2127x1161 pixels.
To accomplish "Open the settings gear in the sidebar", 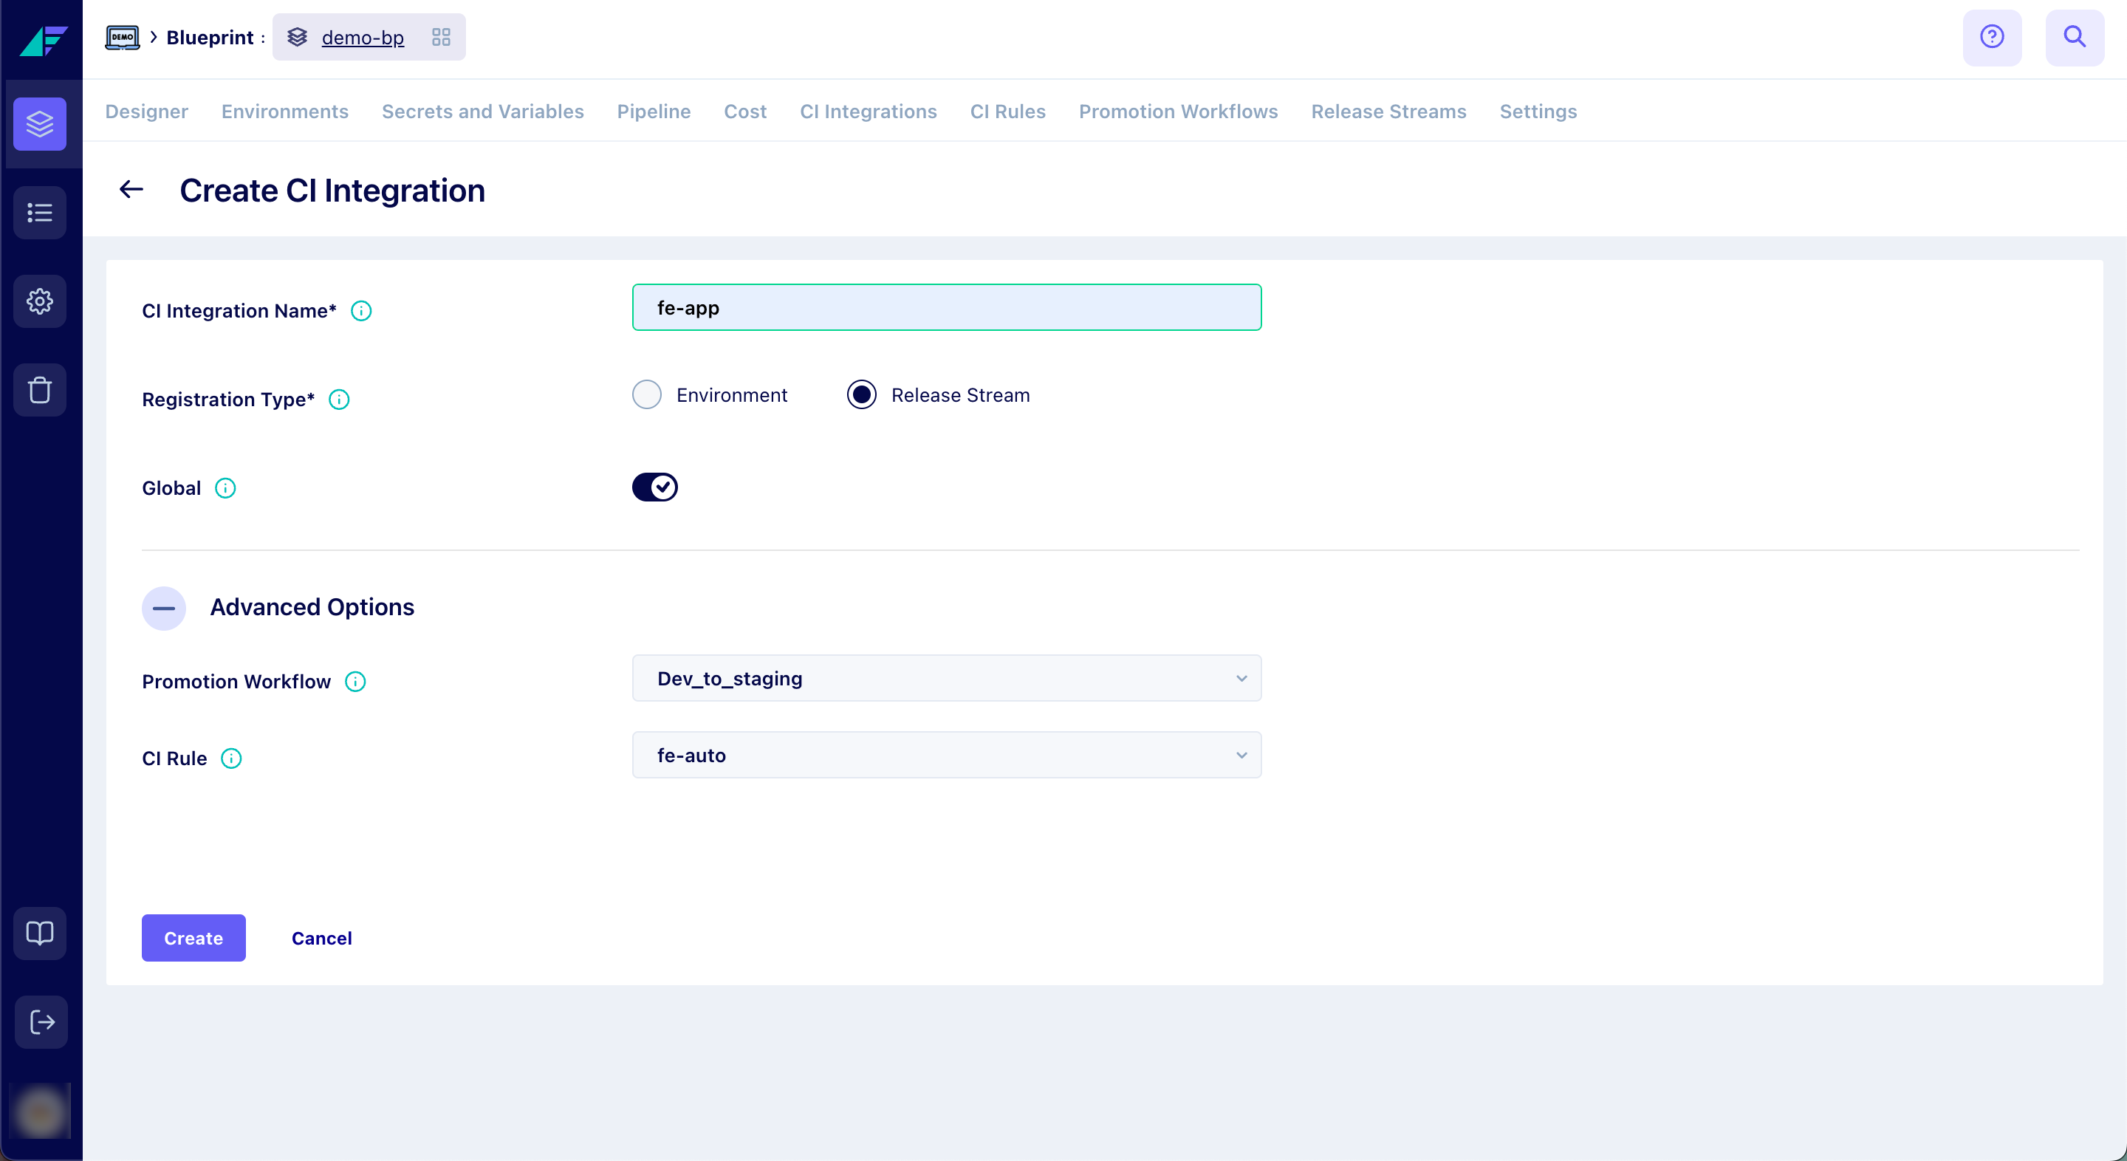I will coord(40,301).
